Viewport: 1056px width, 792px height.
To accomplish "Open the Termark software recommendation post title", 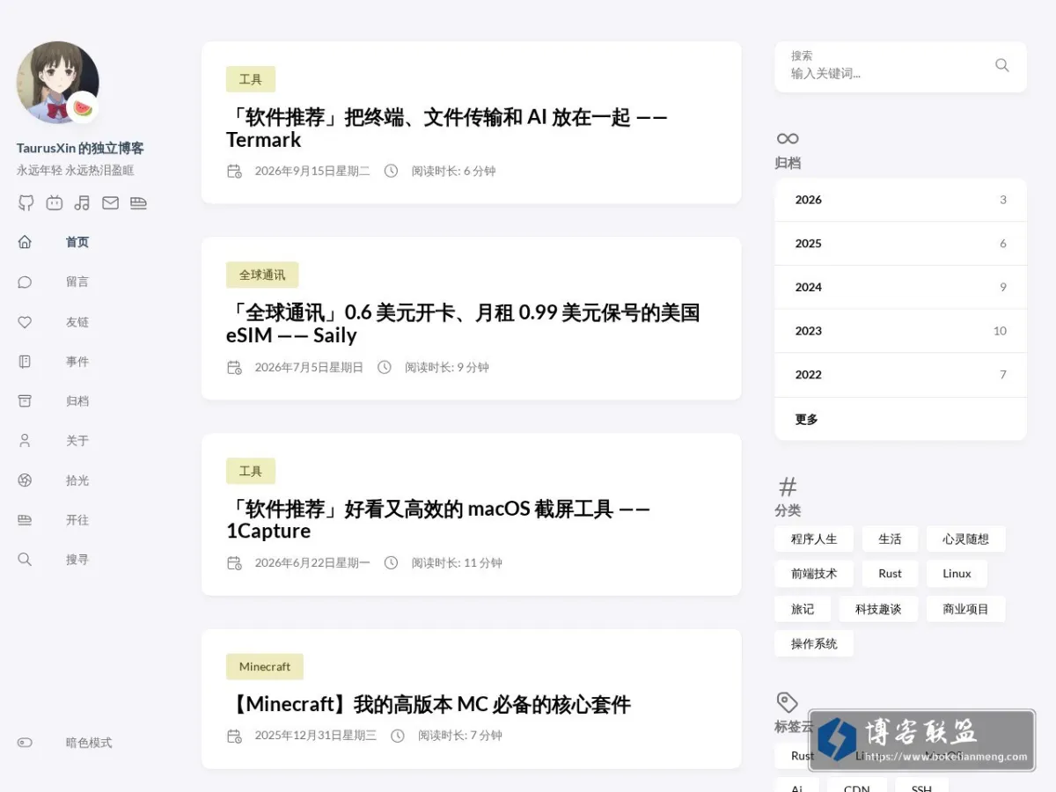I will click(x=447, y=128).
